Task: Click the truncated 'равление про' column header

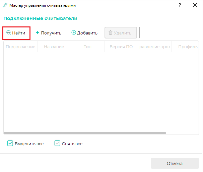Action: click(154, 47)
